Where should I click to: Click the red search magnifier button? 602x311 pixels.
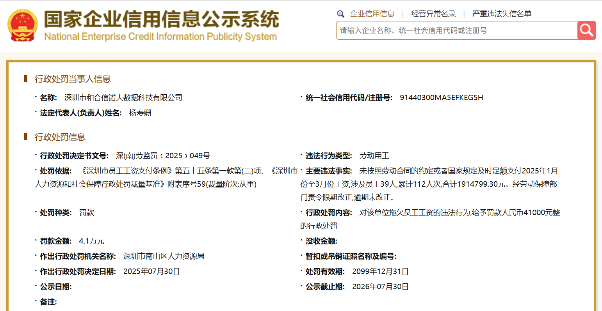point(586,30)
